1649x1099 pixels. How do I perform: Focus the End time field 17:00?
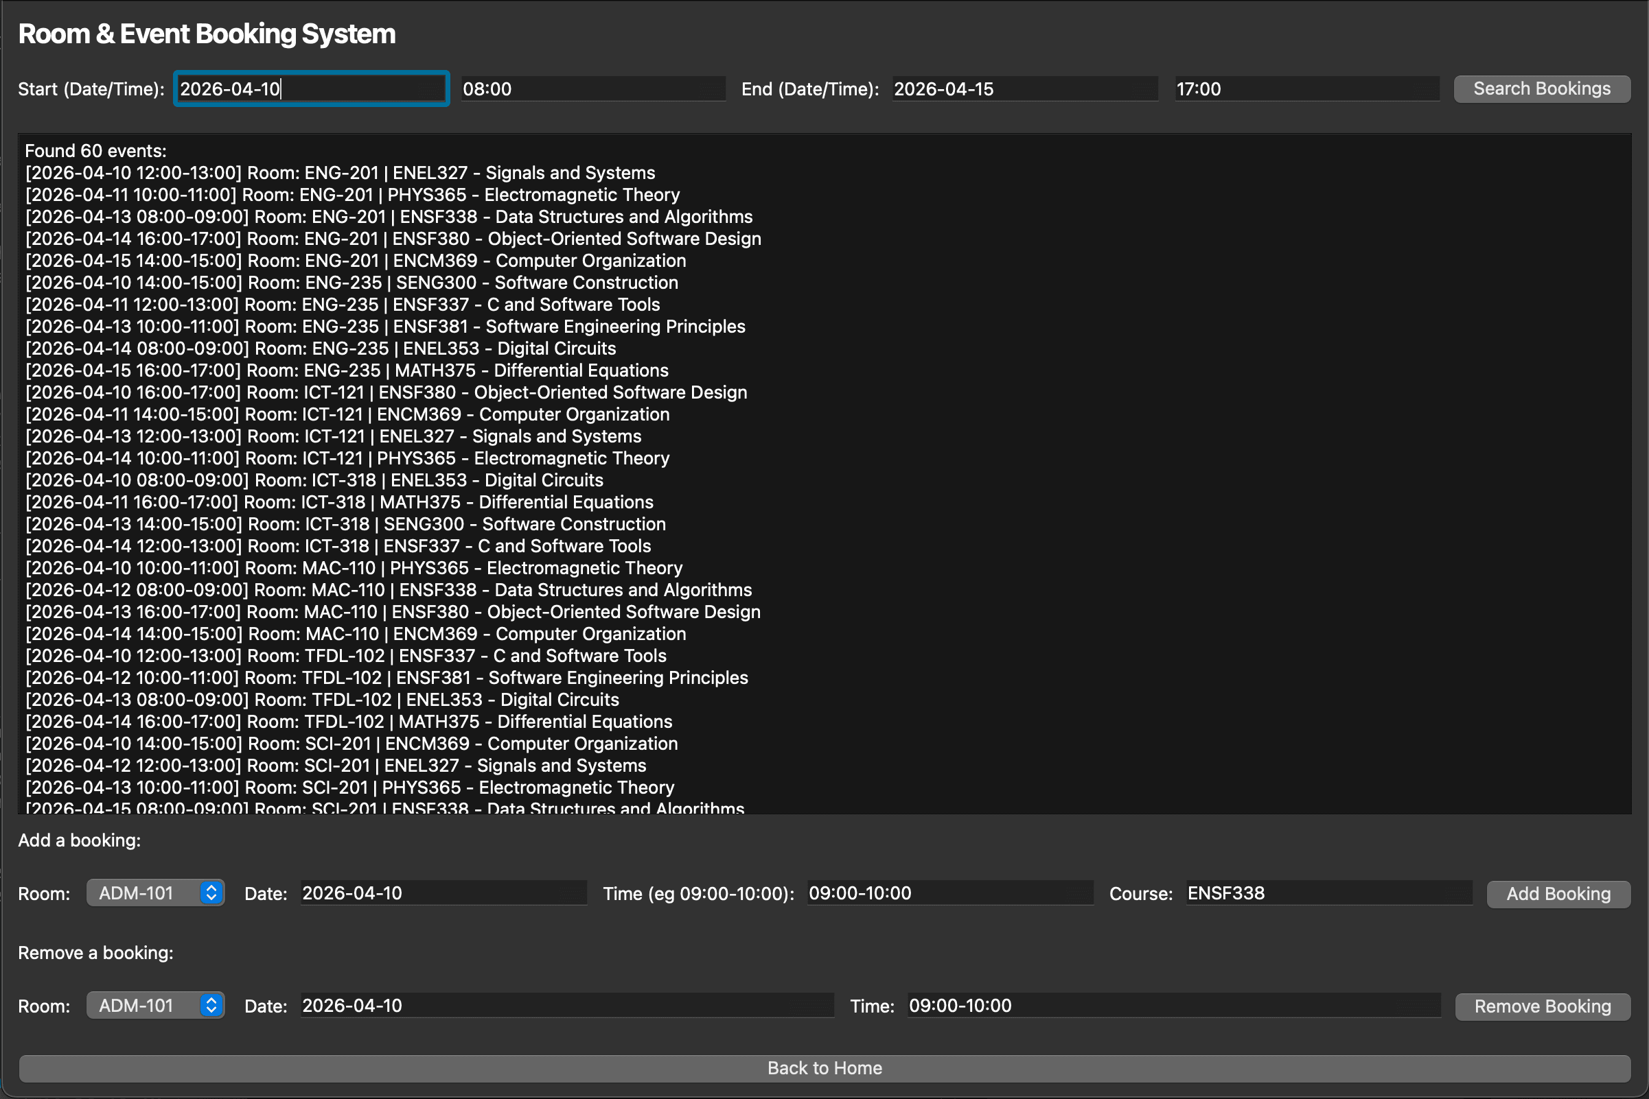tap(1307, 89)
